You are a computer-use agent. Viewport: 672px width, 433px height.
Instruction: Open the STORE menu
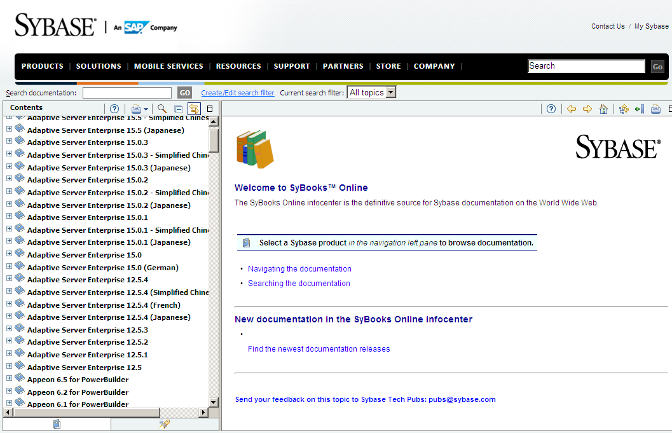point(388,66)
